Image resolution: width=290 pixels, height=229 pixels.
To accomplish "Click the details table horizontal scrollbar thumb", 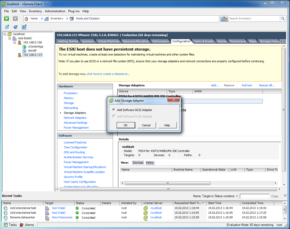I will (168, 183).
